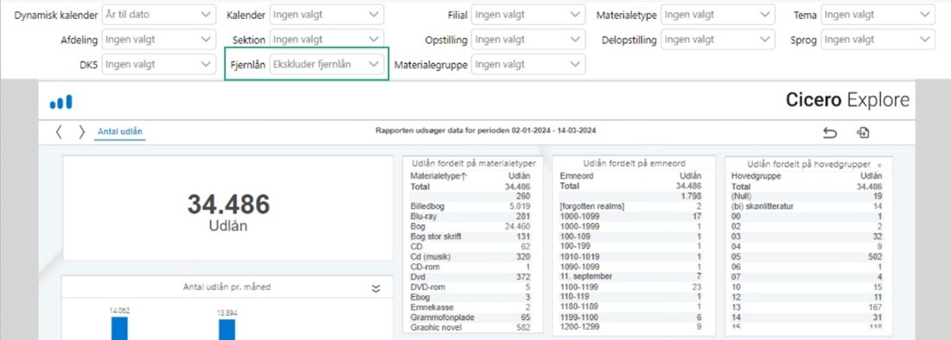Select hovedgruppe row 05 with 502 udlån
The width and height of the screenshot is (951, 340).
tap(807, 256)
